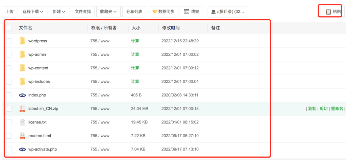Open the wp-content folder name
This screenshot has width=346, height=161.
[38, 68]
